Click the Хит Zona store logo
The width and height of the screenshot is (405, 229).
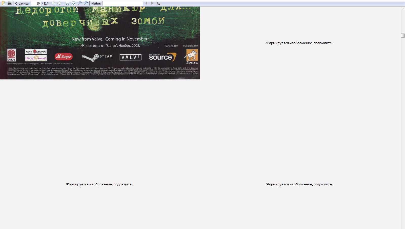pyautogui.click(x=36, y=52)
